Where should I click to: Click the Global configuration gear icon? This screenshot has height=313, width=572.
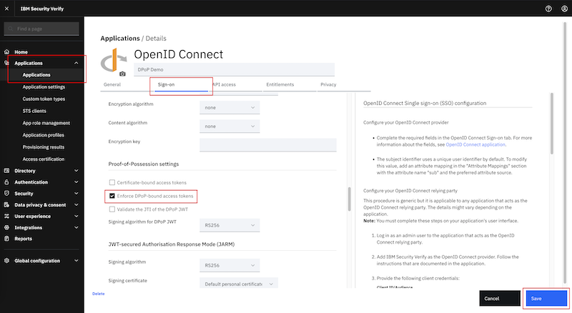tap(6, 260)
